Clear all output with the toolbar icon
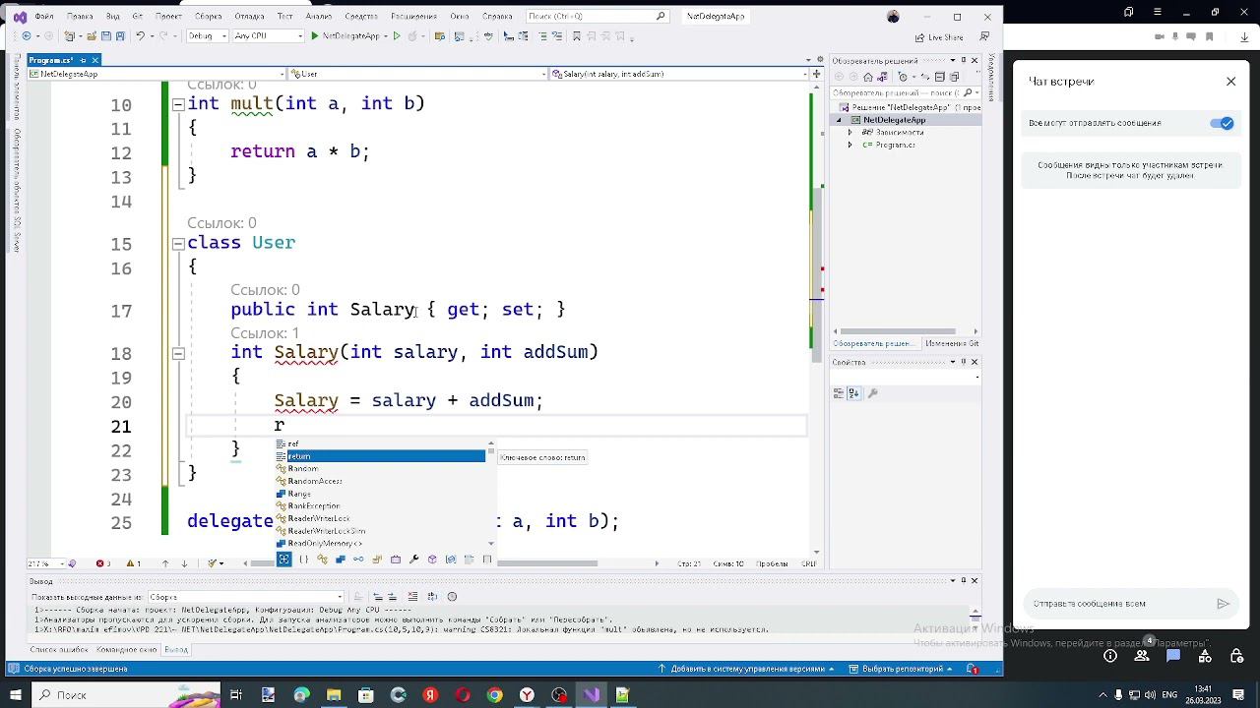Screen dimensions: 1260x708 (414, 597)
